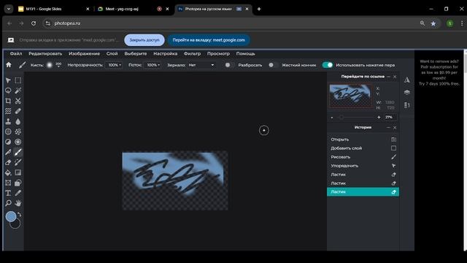Screen dimensions: 467x263
Task: Select the Gradient tool square icon
Action: pos(18,172)
